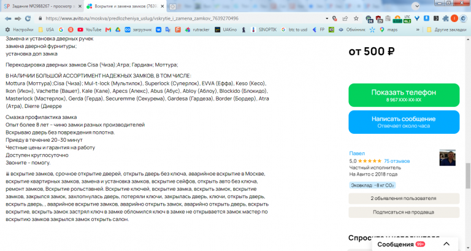This screenshot has height=251, width=471.
Task: Open the extensions puzzle menu
Action: coord(445,18)
